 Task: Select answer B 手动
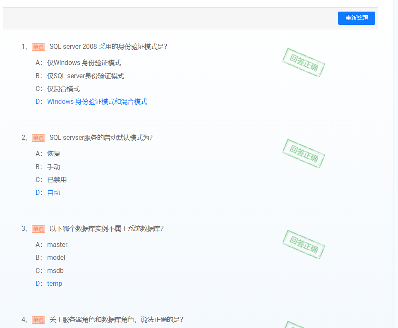click(x=48, y=167)
